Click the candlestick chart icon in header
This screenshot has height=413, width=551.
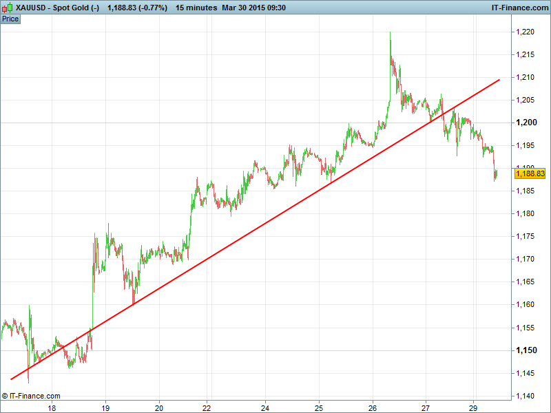(8, 8)
